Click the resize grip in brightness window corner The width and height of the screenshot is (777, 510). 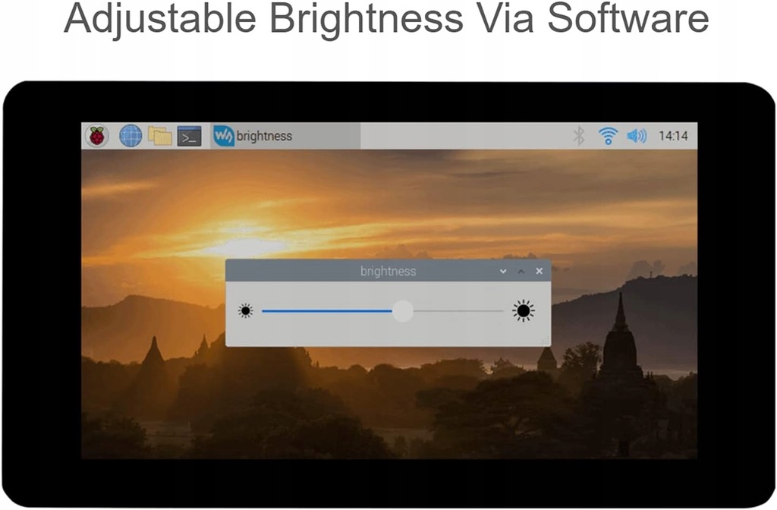(546, 341)
